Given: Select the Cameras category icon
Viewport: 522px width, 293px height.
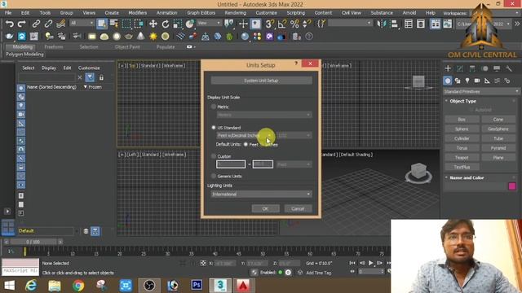Looking at the screenshot, I should [x=477, y=81].
